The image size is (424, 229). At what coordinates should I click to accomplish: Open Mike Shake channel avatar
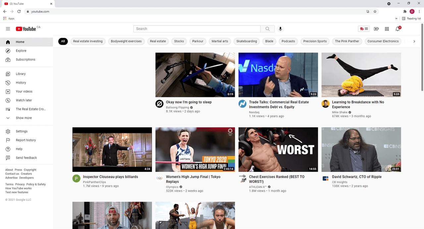coord(325,104)
